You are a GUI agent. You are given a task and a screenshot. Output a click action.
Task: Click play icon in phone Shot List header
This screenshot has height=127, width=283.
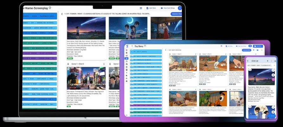267,61
